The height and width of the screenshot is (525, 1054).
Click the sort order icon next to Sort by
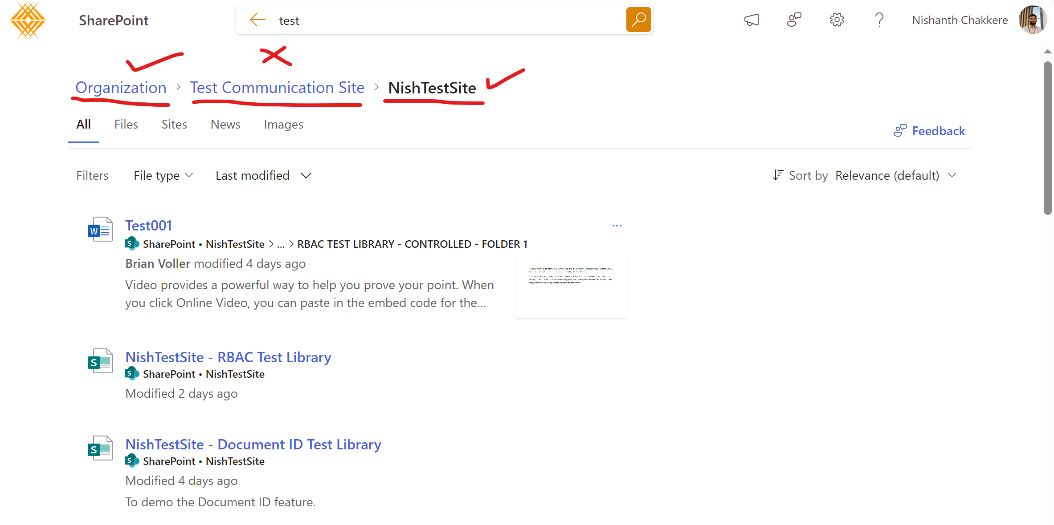778,175
